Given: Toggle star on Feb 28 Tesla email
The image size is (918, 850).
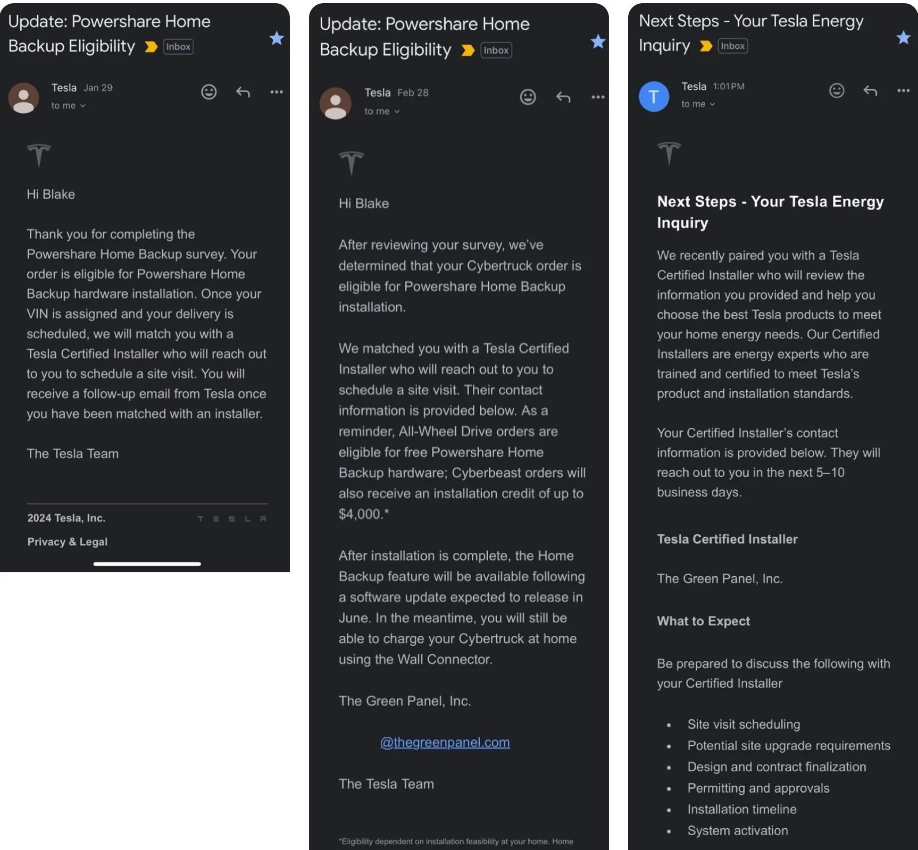Looking at the screenshot, I should coord(598,41).
